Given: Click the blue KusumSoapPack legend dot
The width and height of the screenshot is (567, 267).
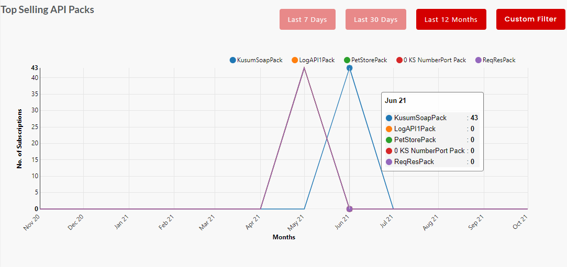Looking at the screenshot, I should coord(233,60).
